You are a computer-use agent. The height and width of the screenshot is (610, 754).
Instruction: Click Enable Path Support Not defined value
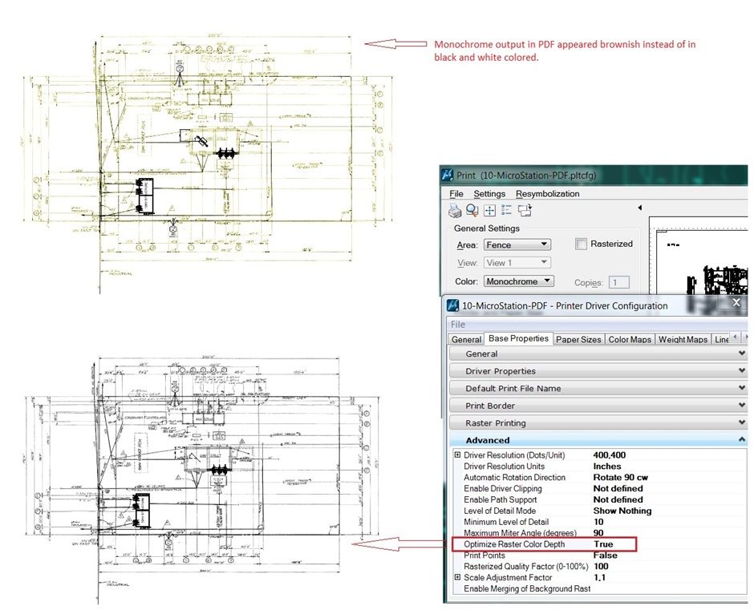618,499
